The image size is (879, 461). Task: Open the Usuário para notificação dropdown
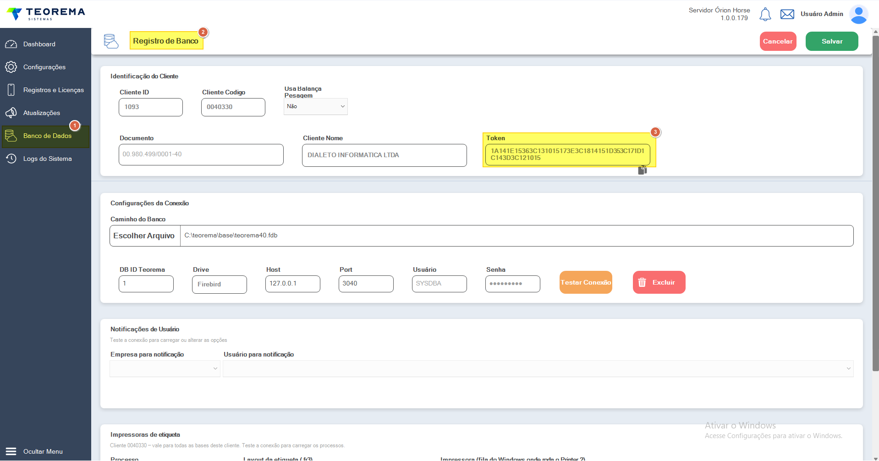pos(538,368)
